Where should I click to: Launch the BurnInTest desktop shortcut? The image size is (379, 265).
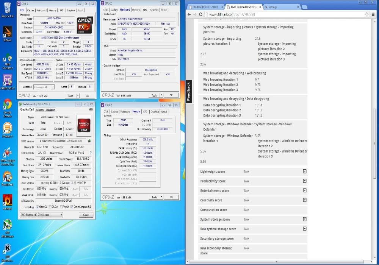tap(7, 178)
